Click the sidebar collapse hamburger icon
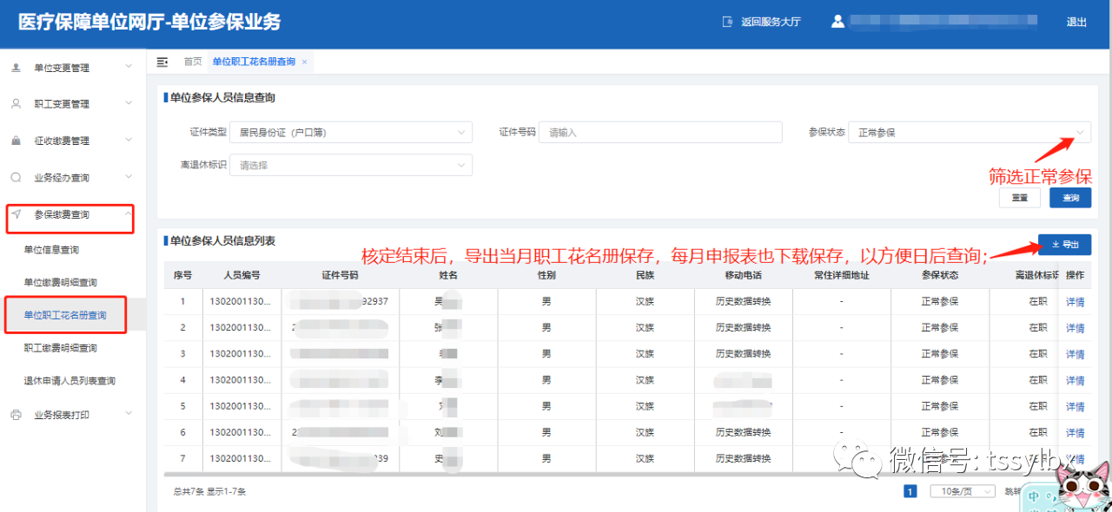Image resolution: width=1112 pixels, height=512 pixels. [x=162, y=62]
